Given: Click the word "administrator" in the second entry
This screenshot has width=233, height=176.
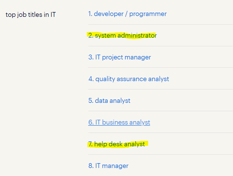Looking at the screenshot, I should tap(137, 35).
